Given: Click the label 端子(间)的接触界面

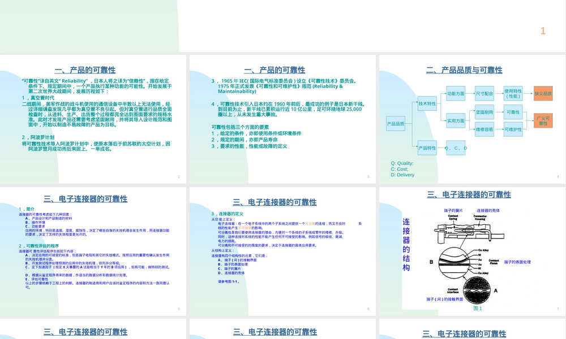Looking at the screenshot, I should tap(444, 299).
